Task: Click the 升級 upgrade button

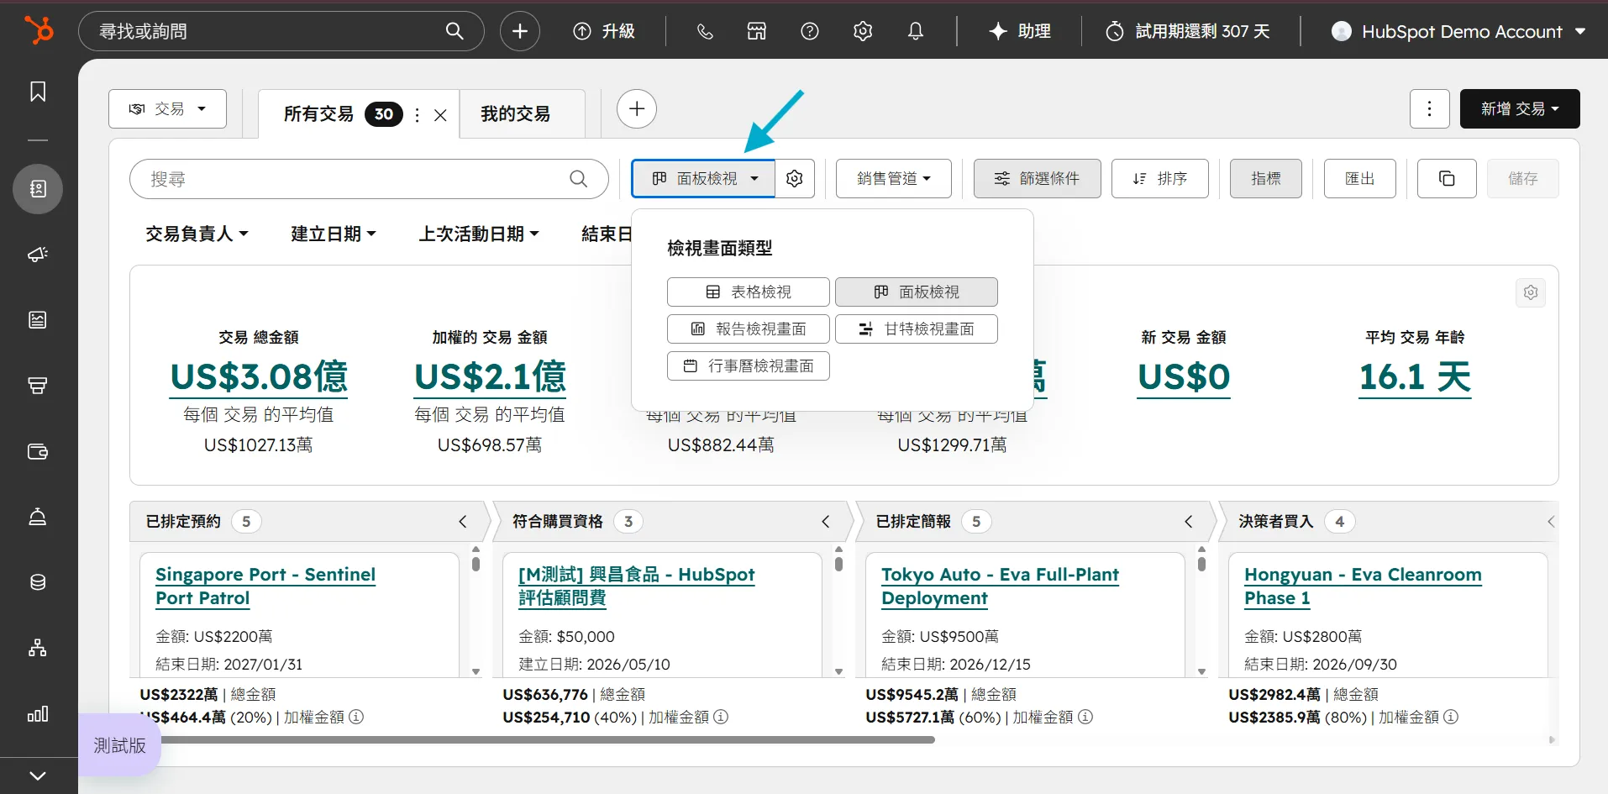Action: [604, 31]
